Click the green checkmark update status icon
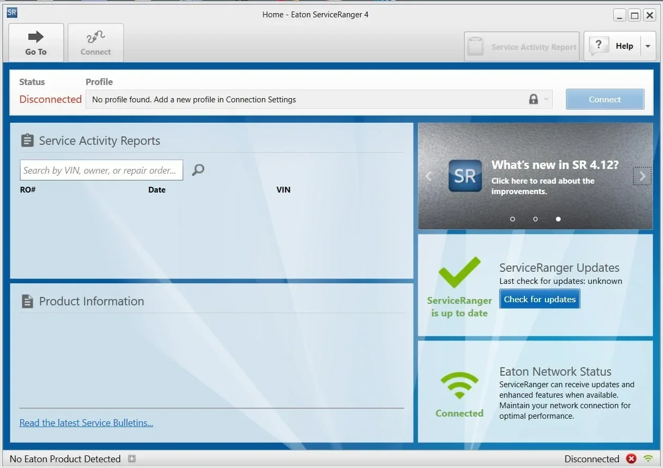 [x=460, y=272]
